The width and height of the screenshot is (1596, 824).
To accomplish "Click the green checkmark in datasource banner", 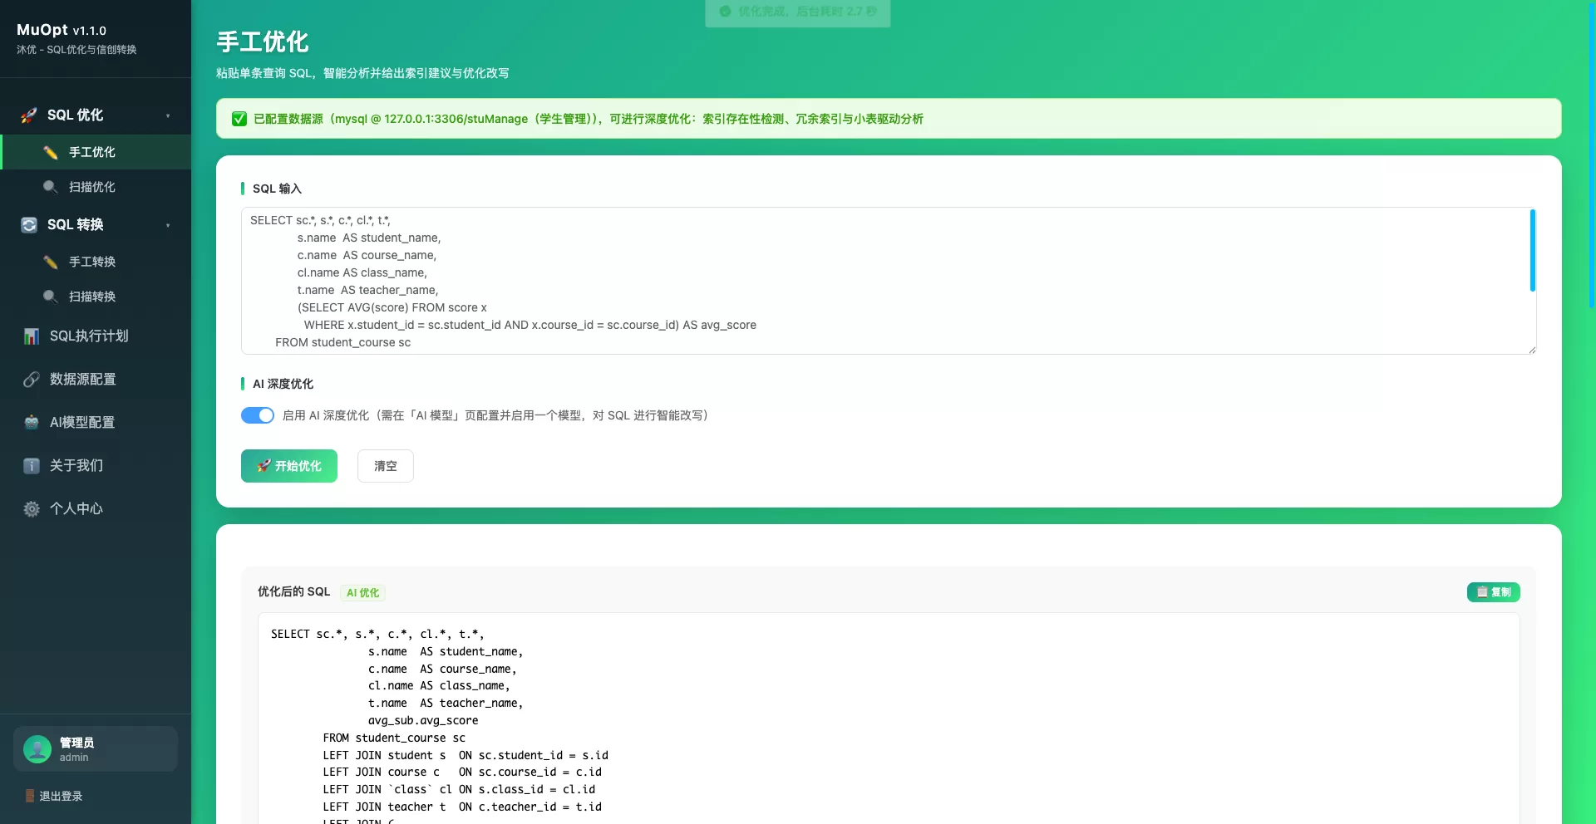I will pyautogui.click(x=239, y=119).
